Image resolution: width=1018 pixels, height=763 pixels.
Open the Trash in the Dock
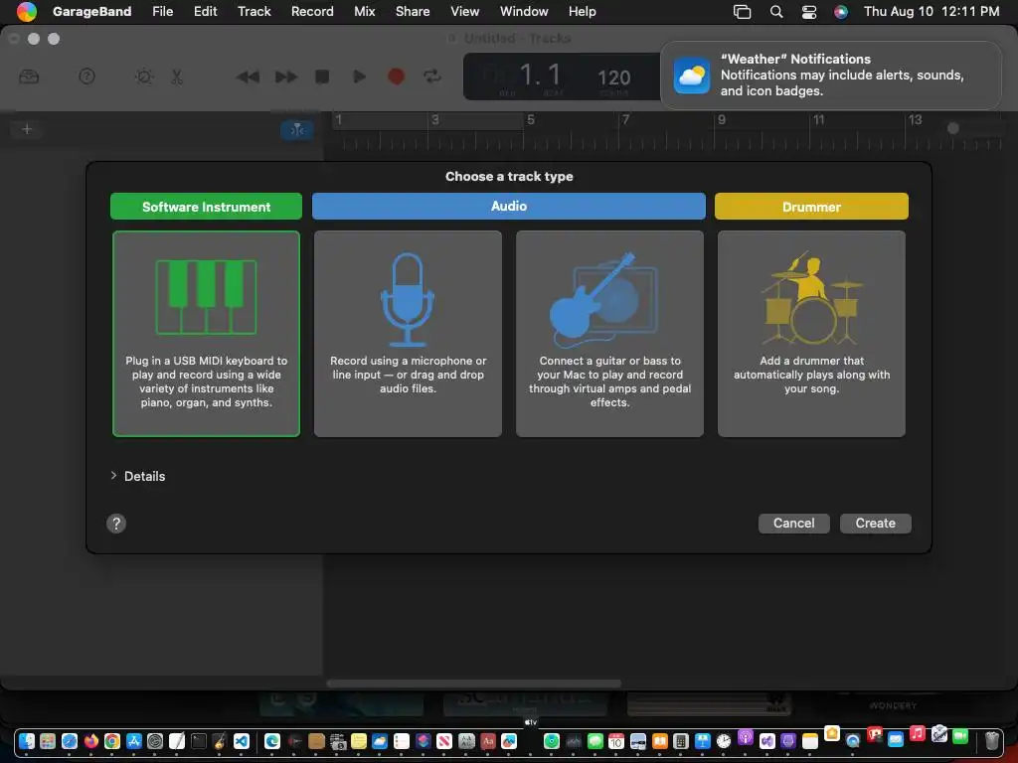click(991, 740)
